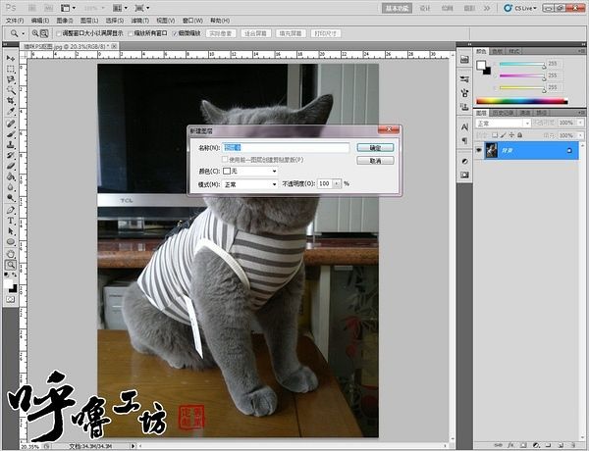Select the Type tool (T)

(x=11, y=220)
